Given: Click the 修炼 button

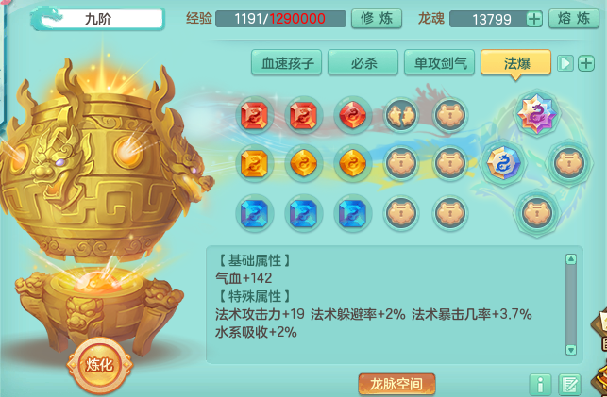Looking at the screenshot, I should pos(377,19).
